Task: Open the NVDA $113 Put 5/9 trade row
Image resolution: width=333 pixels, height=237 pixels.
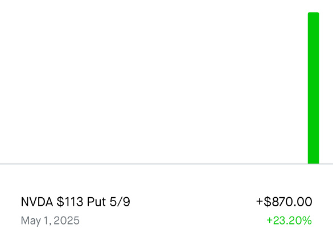Action: (166, 211)
